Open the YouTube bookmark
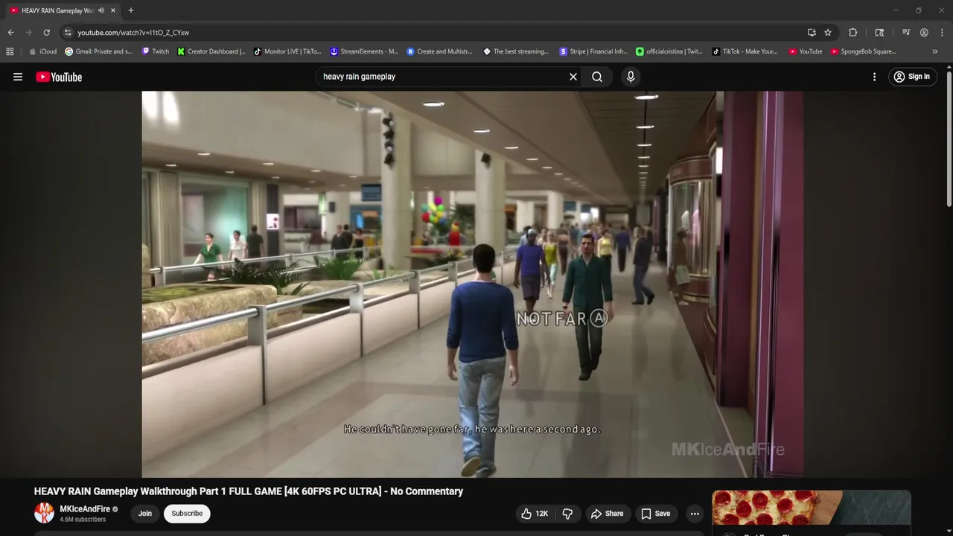953x536 pixels. [806, 51]
